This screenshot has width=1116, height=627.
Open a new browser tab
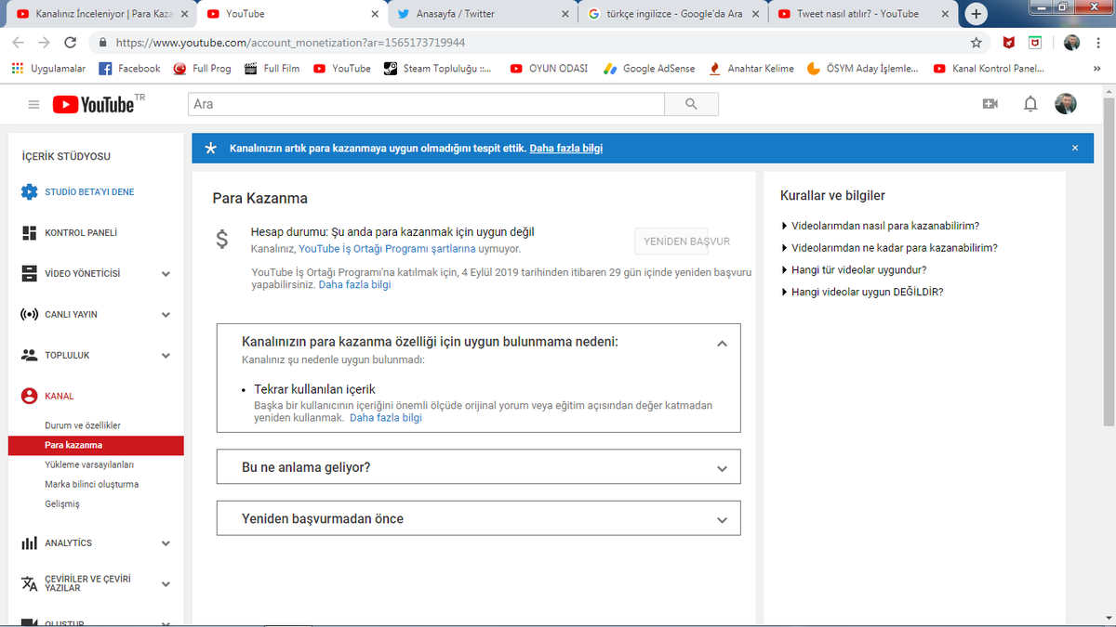click(x=976, y=14)
